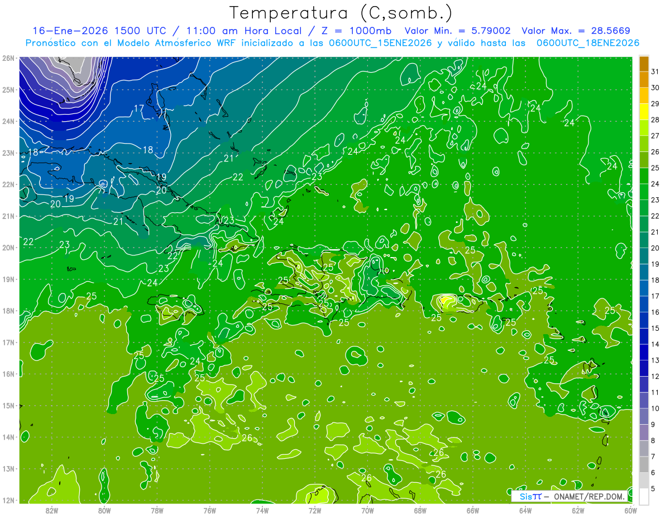Viewport: 670px width, 518px height.
Task: Click the color scale label 8
Action: 653,441
